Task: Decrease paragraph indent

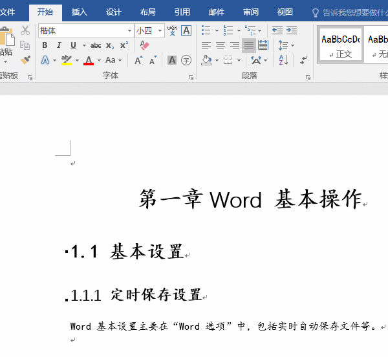Action: coord(277,30)
